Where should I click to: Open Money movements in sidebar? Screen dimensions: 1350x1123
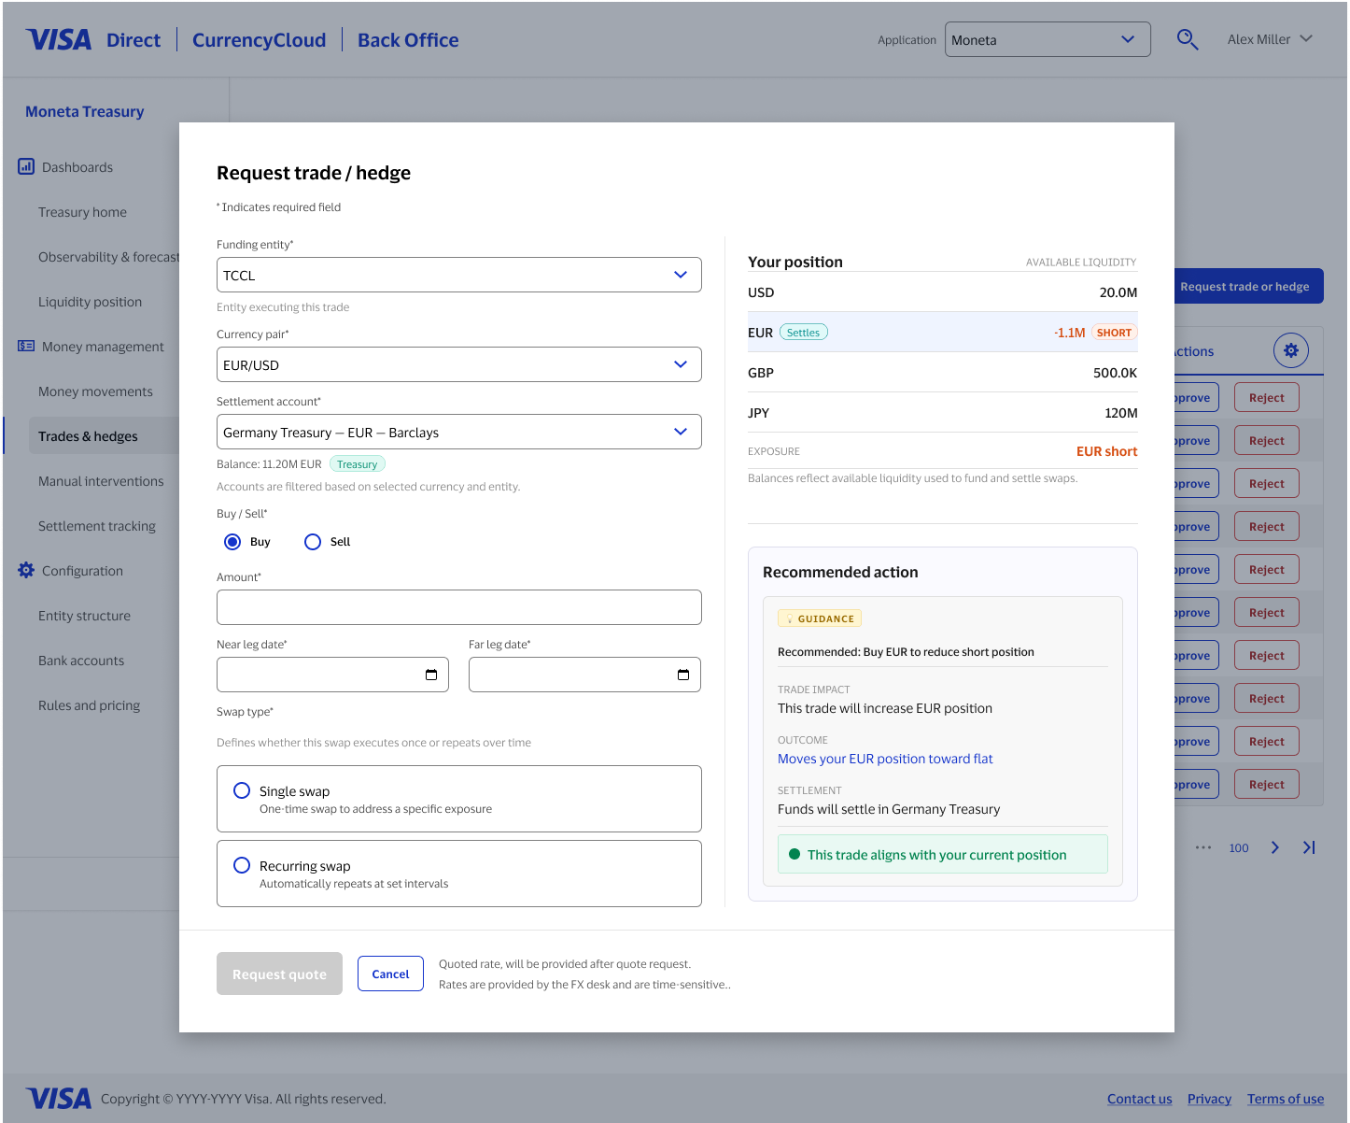point(95,391)
